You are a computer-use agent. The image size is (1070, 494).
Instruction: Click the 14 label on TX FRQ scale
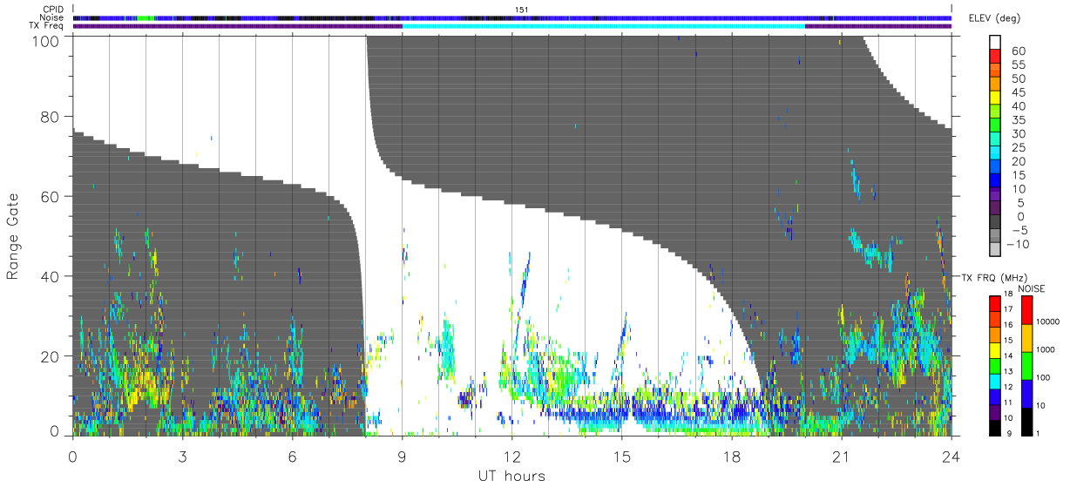click(x=1010, y=355)
